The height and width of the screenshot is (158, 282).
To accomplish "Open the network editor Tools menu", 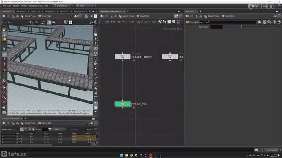I will pyautogui.click(x=132, y=22).
